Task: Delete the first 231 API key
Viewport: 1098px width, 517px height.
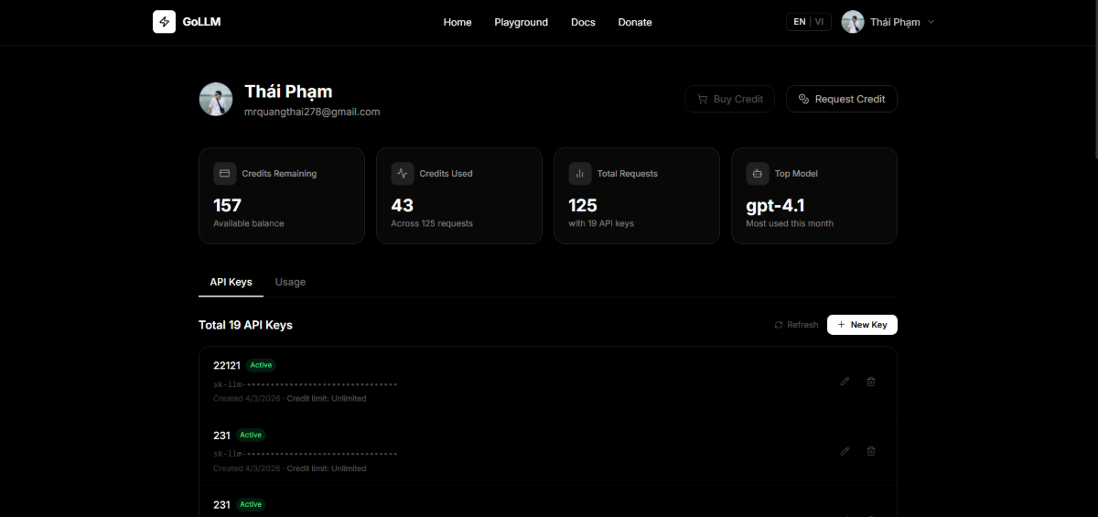Action: coord(871,451)
